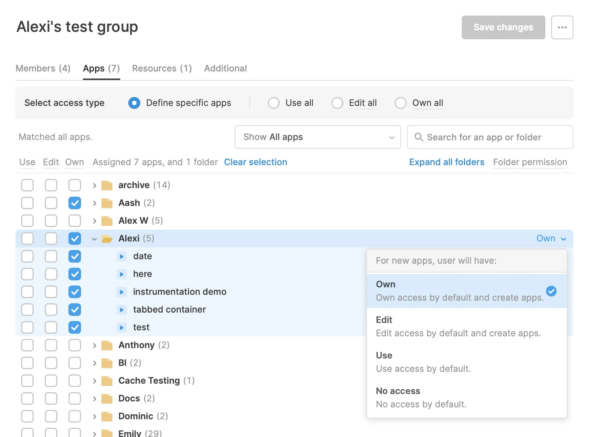Screen dimensions: 589x437
Task: Check Use checkbox for archive folder
Action: tap(27, 185)
